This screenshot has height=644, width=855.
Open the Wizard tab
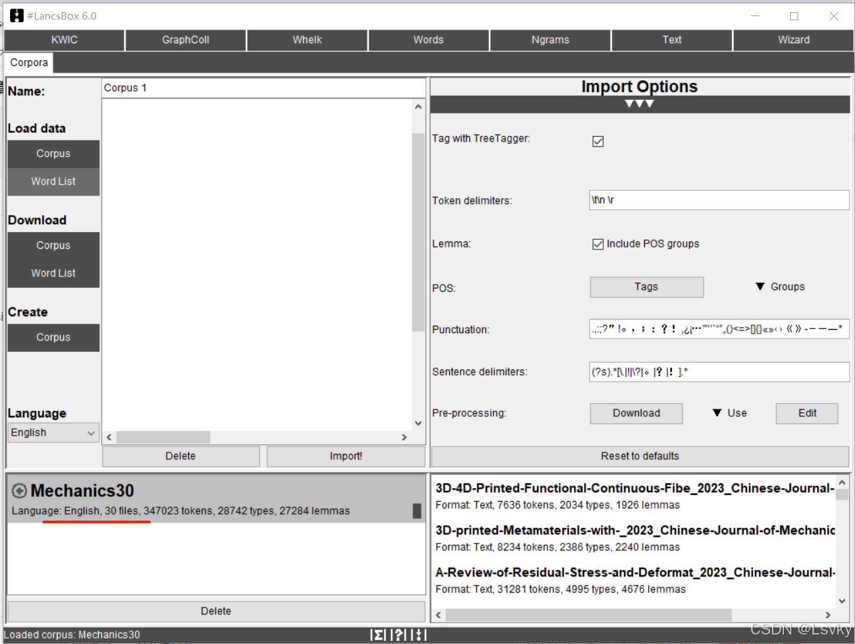click(794, 40)
